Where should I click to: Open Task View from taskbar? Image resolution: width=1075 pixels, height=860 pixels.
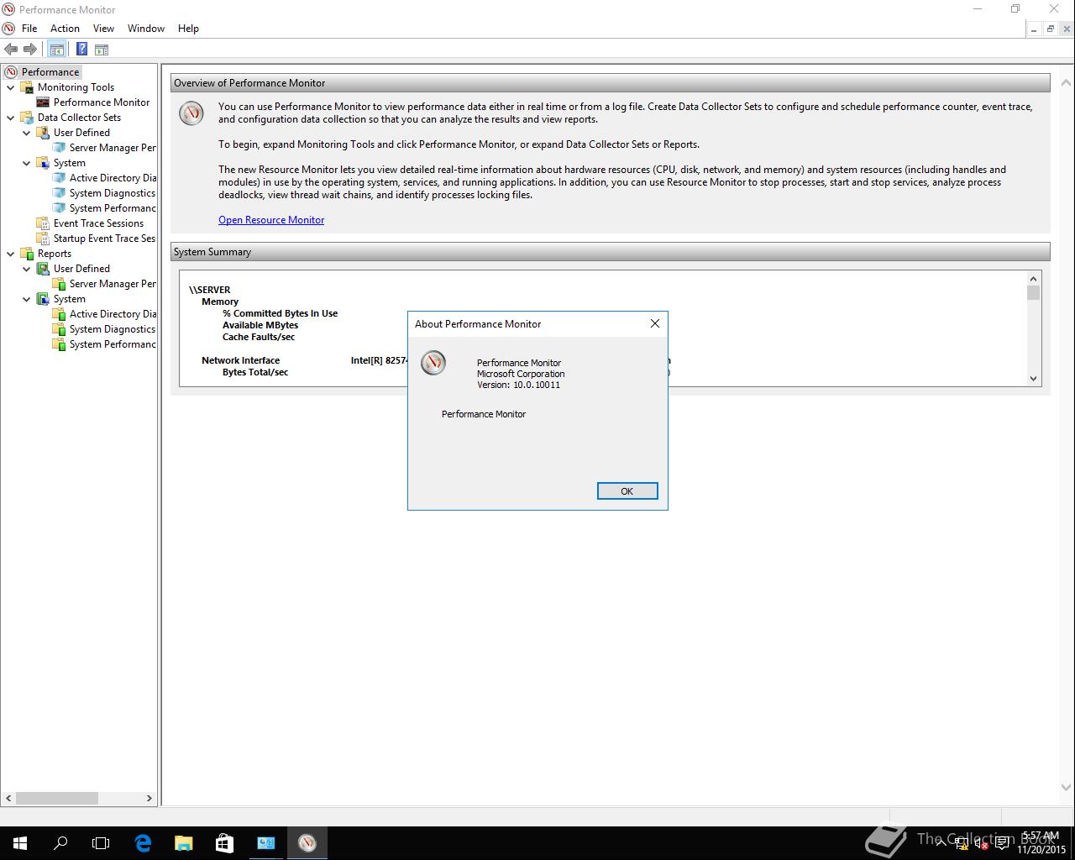click(x=101, y=843)
